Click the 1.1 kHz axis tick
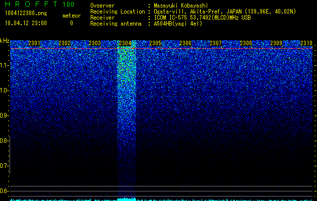Image resolution: width=317 pixels, height=201 pixels. pos(5,65)
